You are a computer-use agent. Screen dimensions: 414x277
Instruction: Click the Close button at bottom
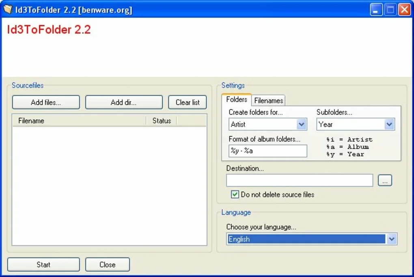click(108, 264)
